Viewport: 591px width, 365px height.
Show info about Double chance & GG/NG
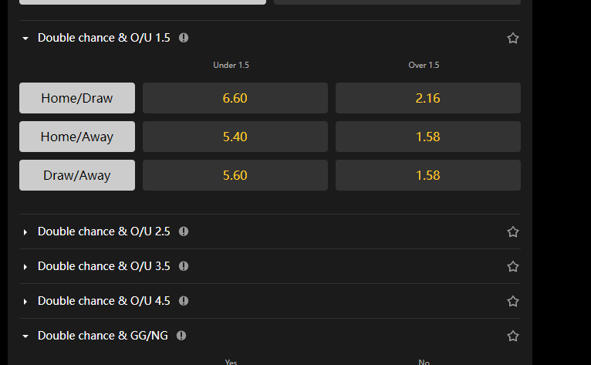point(181,336)
